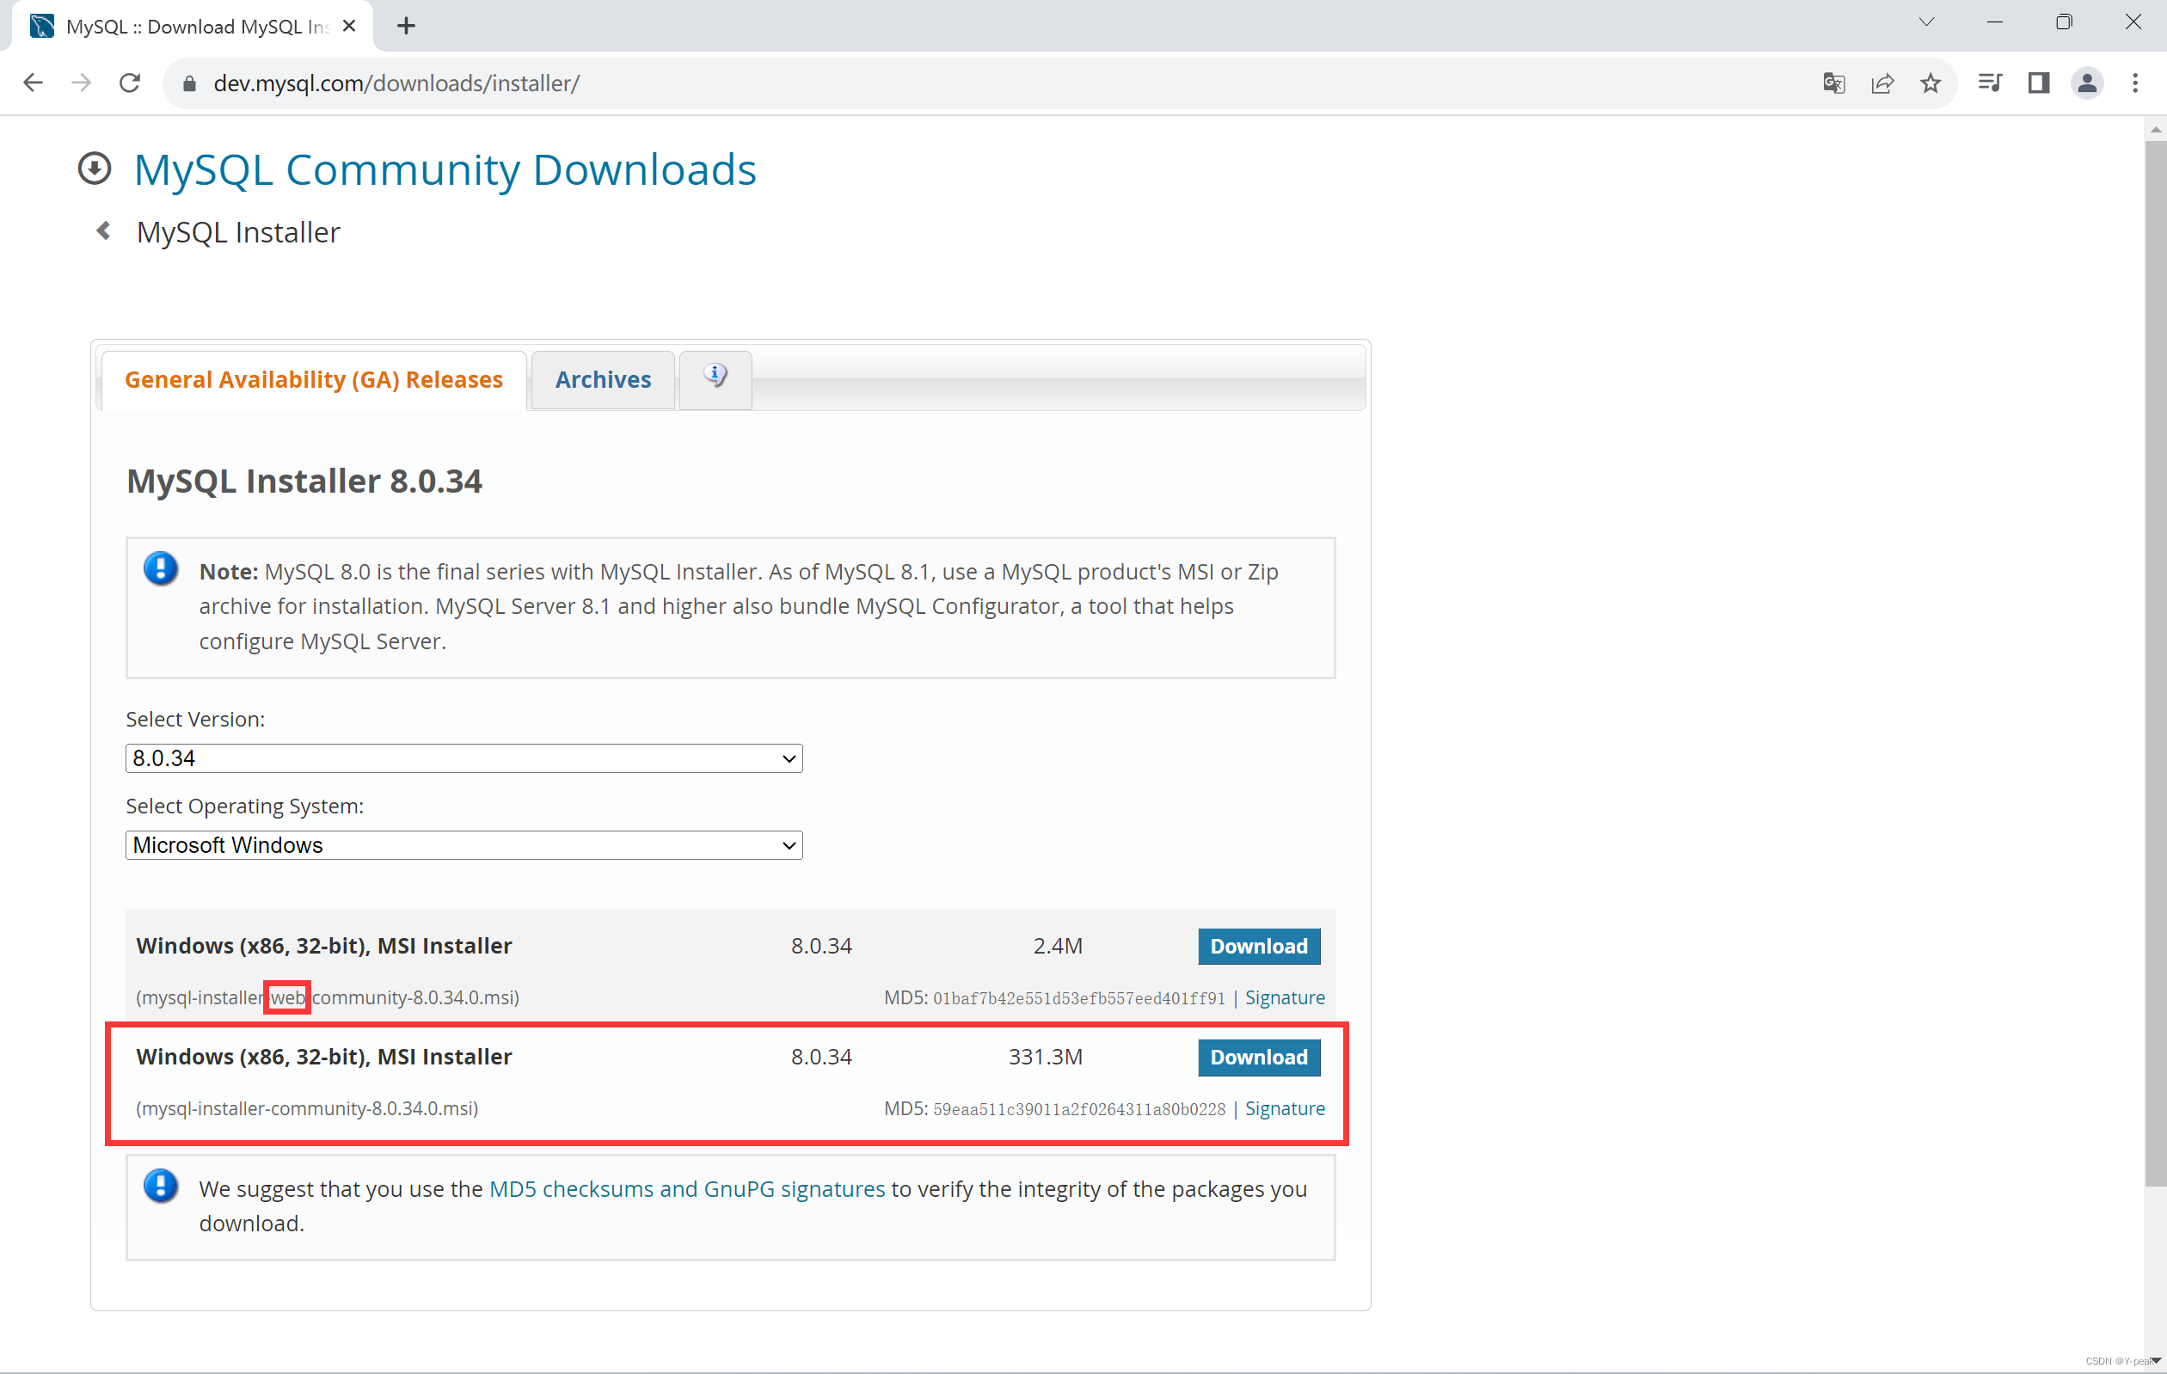Open the Chrome profile avatar
This screenshot has width=2167, height=1374.
coord(2087,83)
